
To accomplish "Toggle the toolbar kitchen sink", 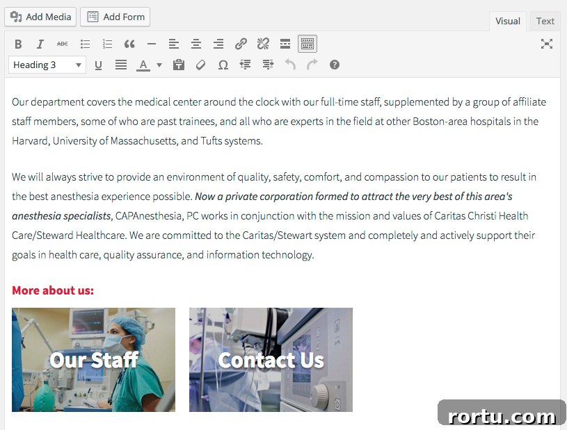I will (308, 44).
